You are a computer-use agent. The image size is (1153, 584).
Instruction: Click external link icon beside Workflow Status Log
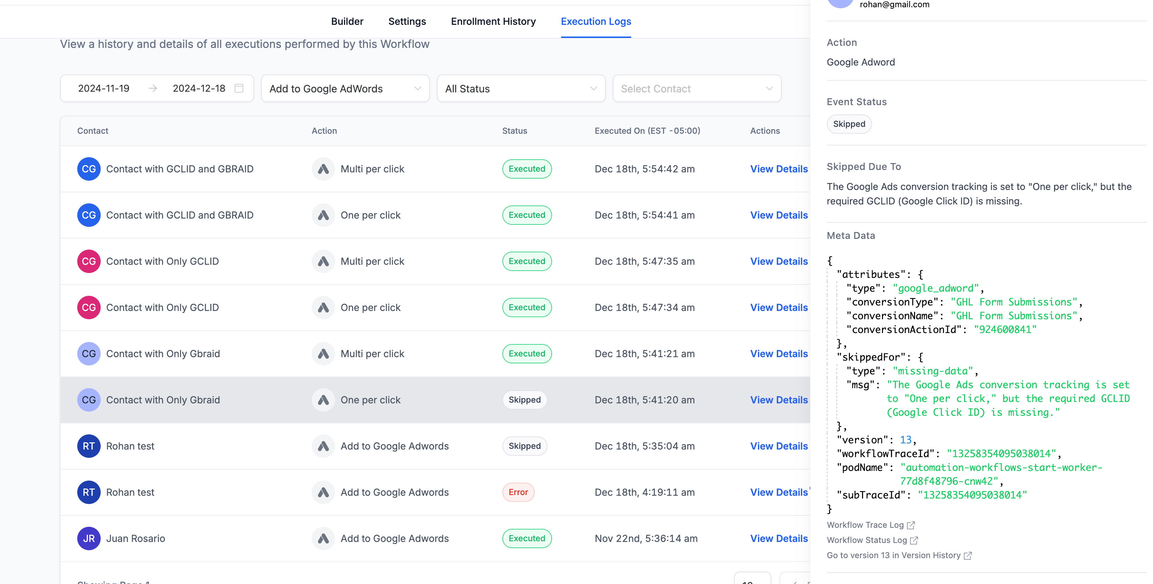(x=914, y=540)
